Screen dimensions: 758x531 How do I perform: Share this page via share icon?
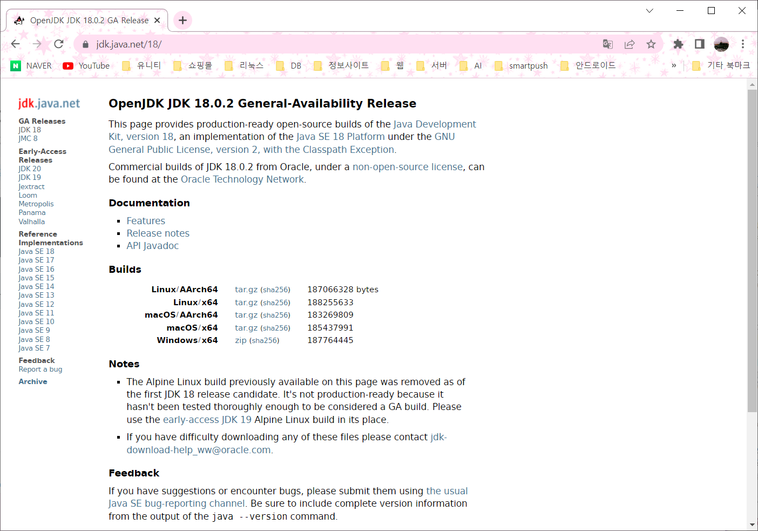630,44
